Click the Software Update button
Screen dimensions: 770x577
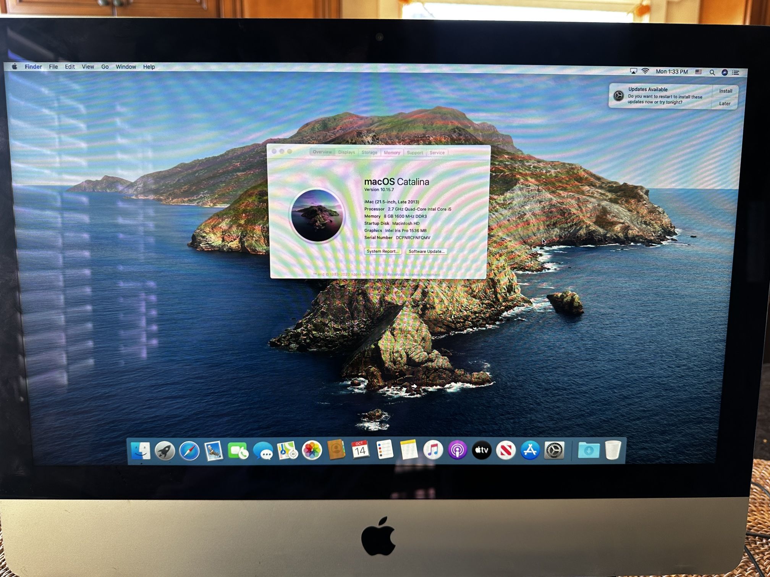tap(426, 251)
